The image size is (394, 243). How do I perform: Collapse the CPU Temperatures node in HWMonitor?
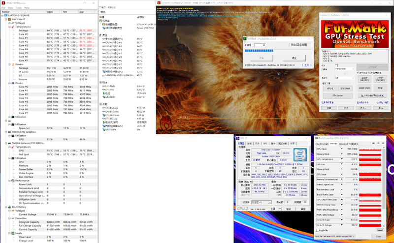(9, 27)
